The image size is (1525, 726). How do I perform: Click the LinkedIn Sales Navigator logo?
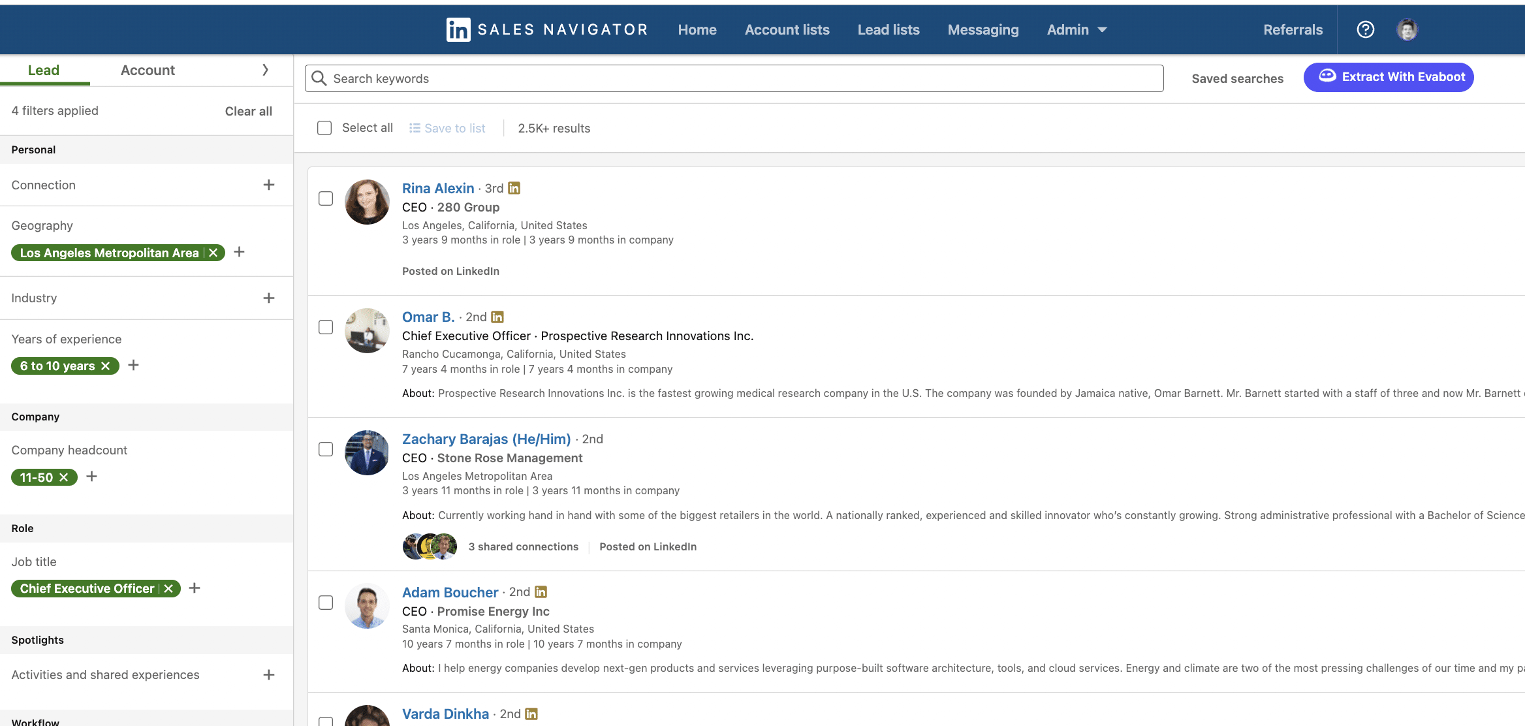[547, 29]
